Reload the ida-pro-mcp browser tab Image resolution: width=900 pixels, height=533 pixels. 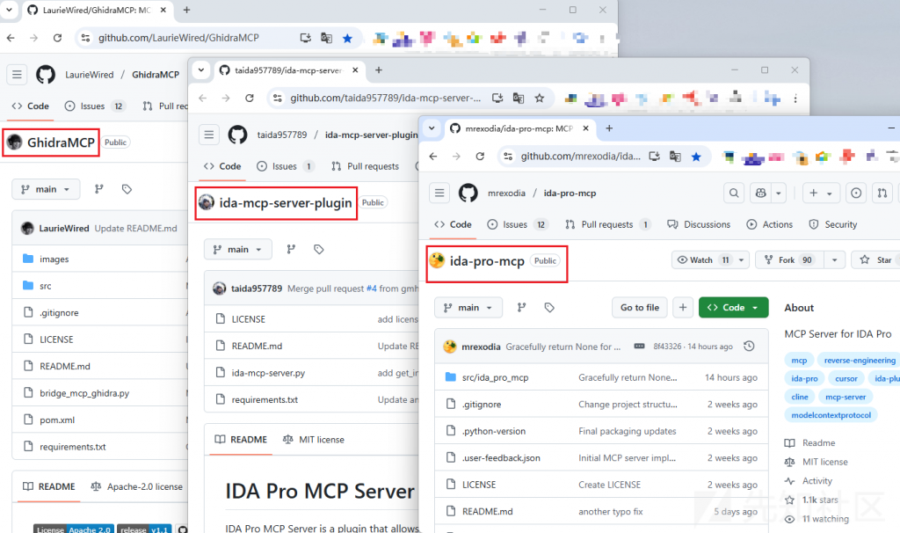pyautogui.click(x=480, y=157)
